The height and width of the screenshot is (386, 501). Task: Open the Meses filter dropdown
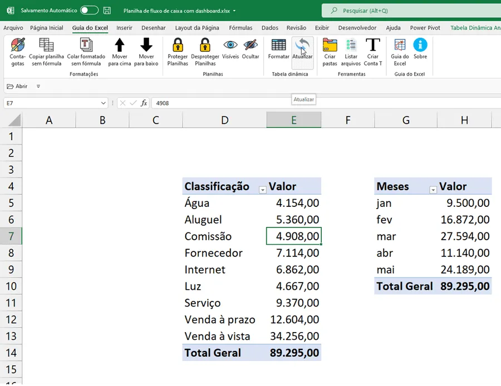(433, 190)
